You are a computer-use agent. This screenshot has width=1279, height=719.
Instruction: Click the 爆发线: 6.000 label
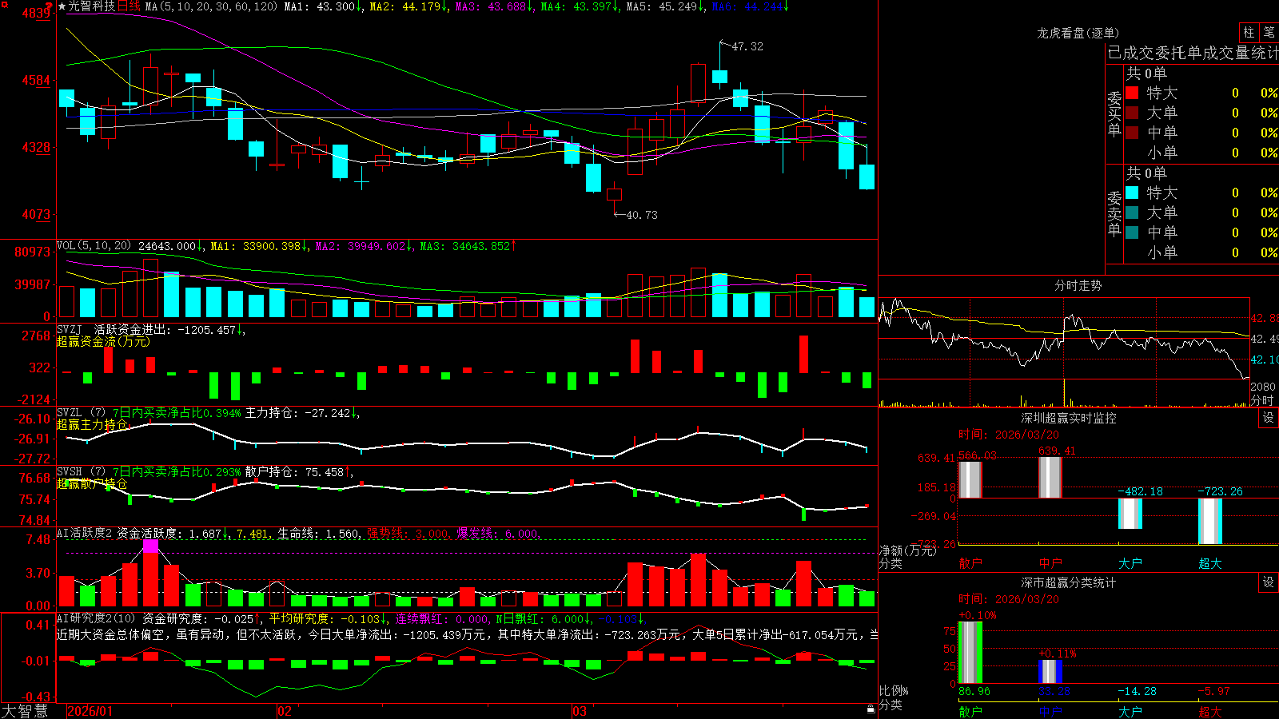(x=498, y=533)
